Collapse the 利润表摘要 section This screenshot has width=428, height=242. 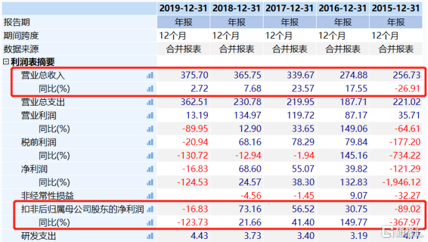[6, 62]
